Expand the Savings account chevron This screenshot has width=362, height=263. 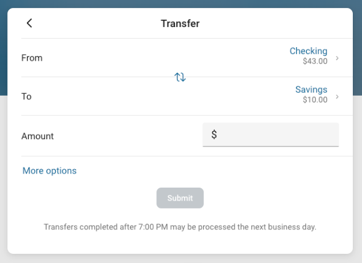click(x=337, y=96)
